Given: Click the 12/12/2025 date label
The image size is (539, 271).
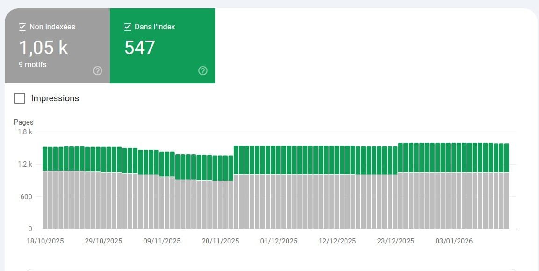Looking at the screenshot, I should click(x=337, y=241).
